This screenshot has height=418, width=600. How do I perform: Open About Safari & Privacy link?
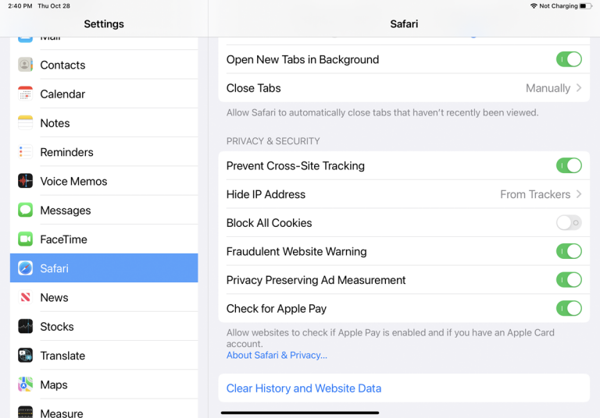277,355
